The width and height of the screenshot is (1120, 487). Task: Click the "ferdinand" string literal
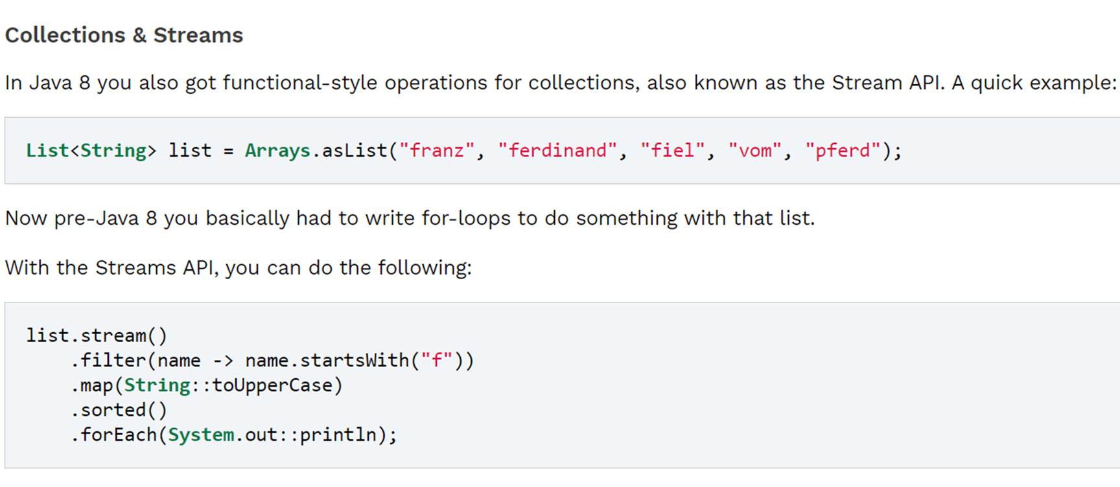(557, 150)
